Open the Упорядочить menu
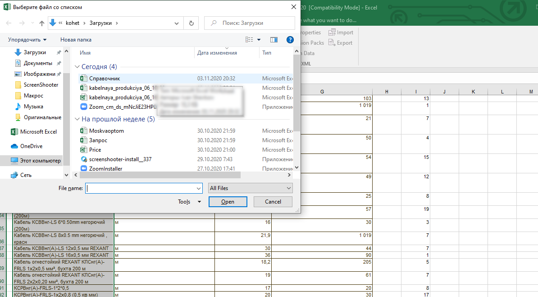 (x=27, y=40)
